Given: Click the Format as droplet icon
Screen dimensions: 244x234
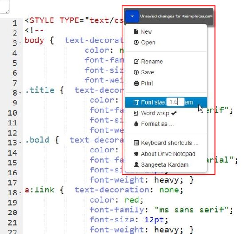Looking at the screenshot, I should [x=136, y=124].
